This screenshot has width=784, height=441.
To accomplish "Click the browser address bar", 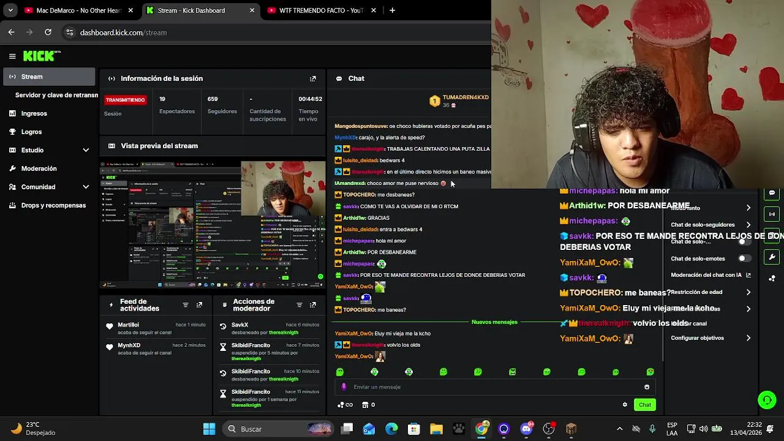I will [276, 32].
